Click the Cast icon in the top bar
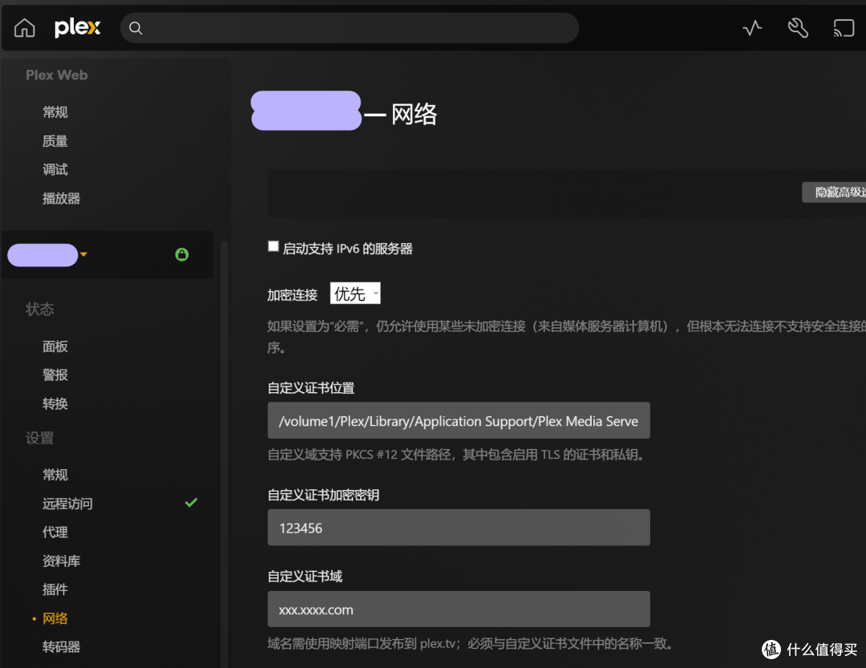 tap(844, 27)
